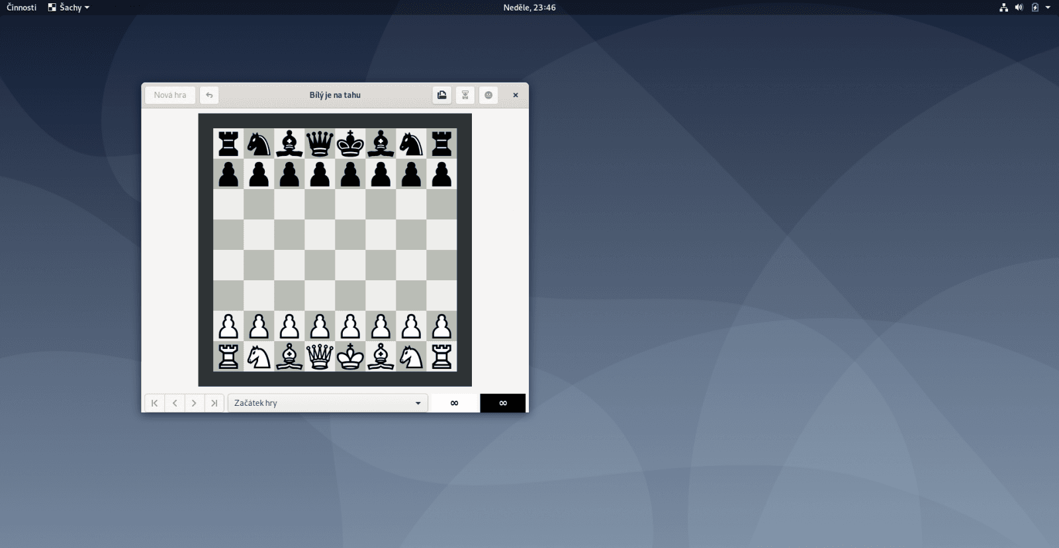Open the Šachy application menu
The width and height of the screenshot is (1059, 548).
[x=69, y=7]
